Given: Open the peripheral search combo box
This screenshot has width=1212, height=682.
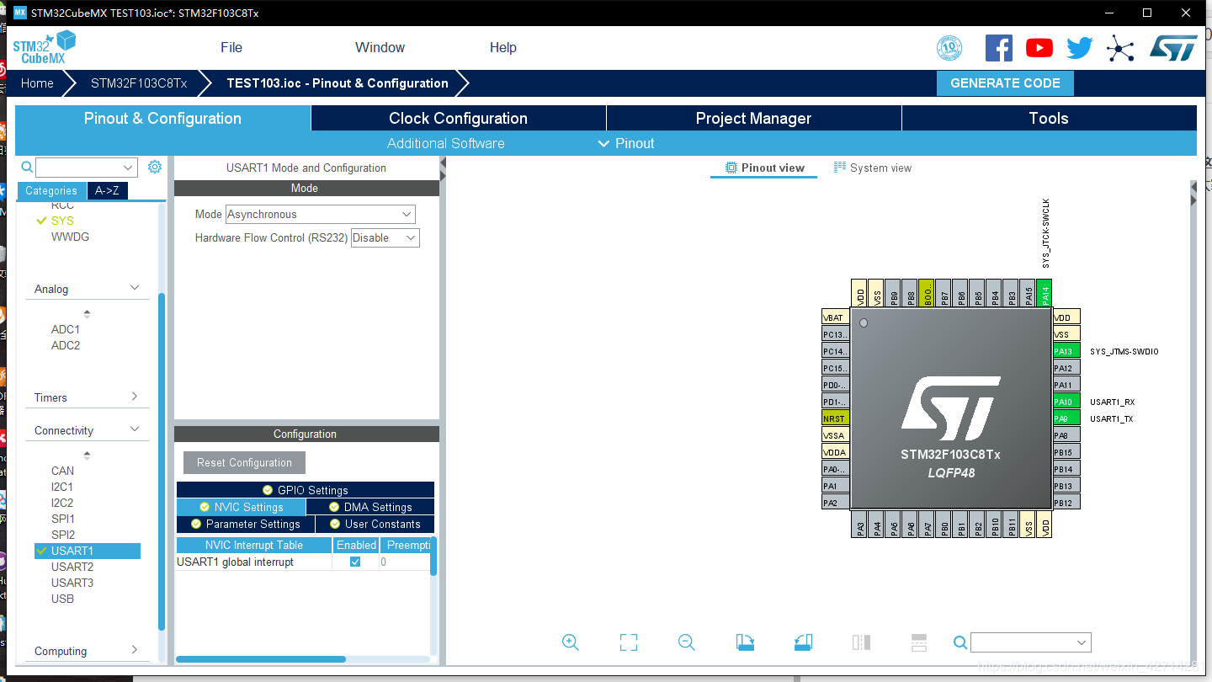Looking at the screenshot, I should pos(87,167).
